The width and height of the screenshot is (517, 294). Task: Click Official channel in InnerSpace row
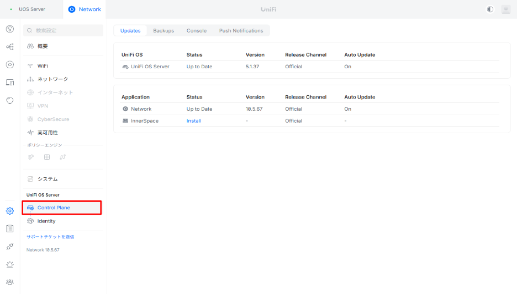pos(293,121)
